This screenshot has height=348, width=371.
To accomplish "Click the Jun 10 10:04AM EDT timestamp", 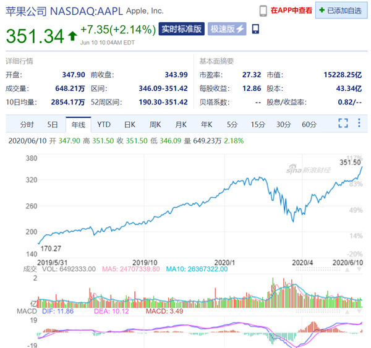I will [108, 43].
